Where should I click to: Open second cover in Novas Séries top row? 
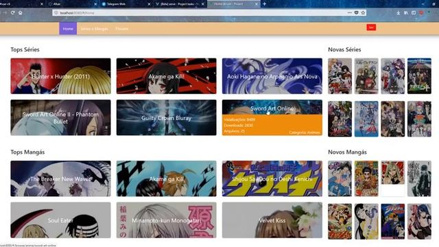tap(366, 76)
